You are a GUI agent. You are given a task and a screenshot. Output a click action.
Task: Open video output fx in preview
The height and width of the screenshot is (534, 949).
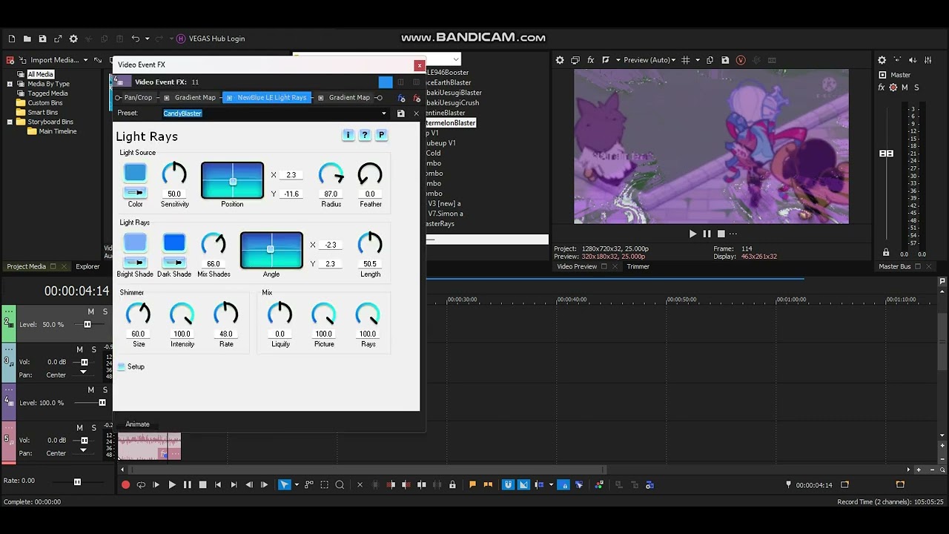pyautogui.click(x=591, y=60)
